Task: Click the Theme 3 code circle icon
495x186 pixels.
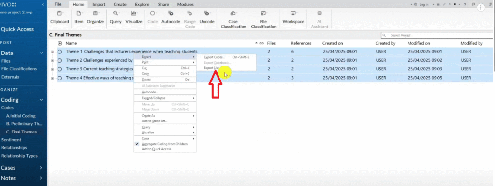Action: click(x=59, y=69)
